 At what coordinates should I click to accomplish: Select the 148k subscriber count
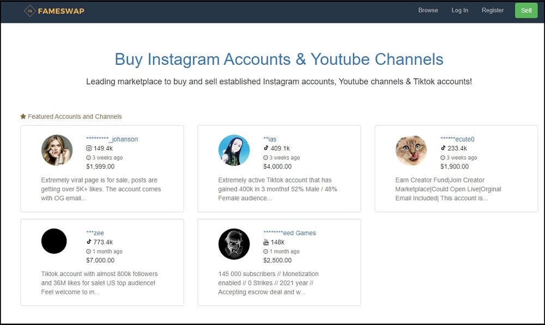pos(278,242)
